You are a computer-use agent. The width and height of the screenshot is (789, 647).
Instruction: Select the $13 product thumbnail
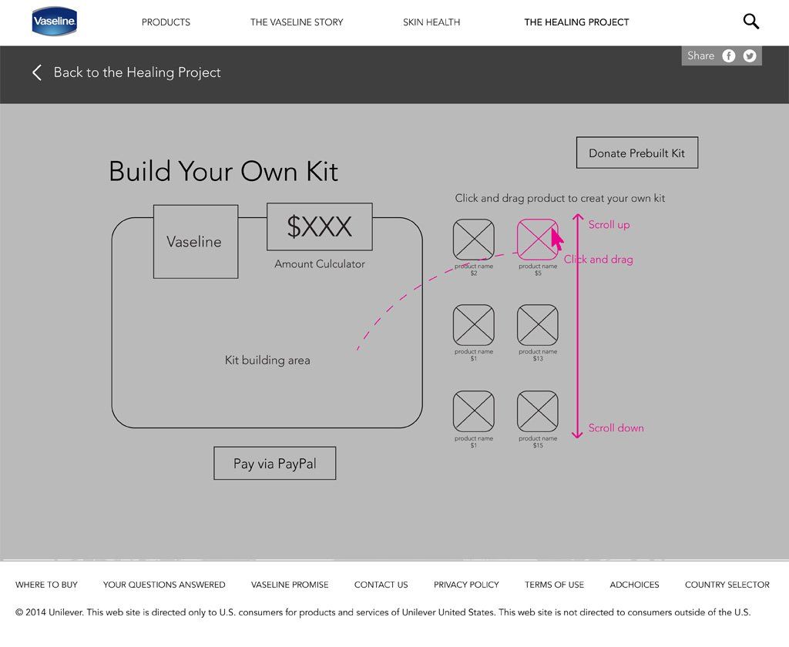[x=537, y=325]
